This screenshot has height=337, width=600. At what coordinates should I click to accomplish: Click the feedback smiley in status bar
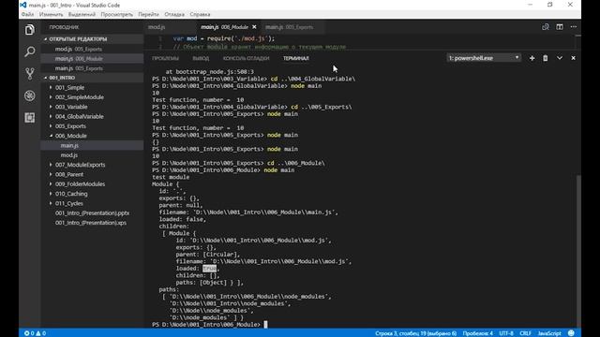pyautogui.click(x=571, y=333)
